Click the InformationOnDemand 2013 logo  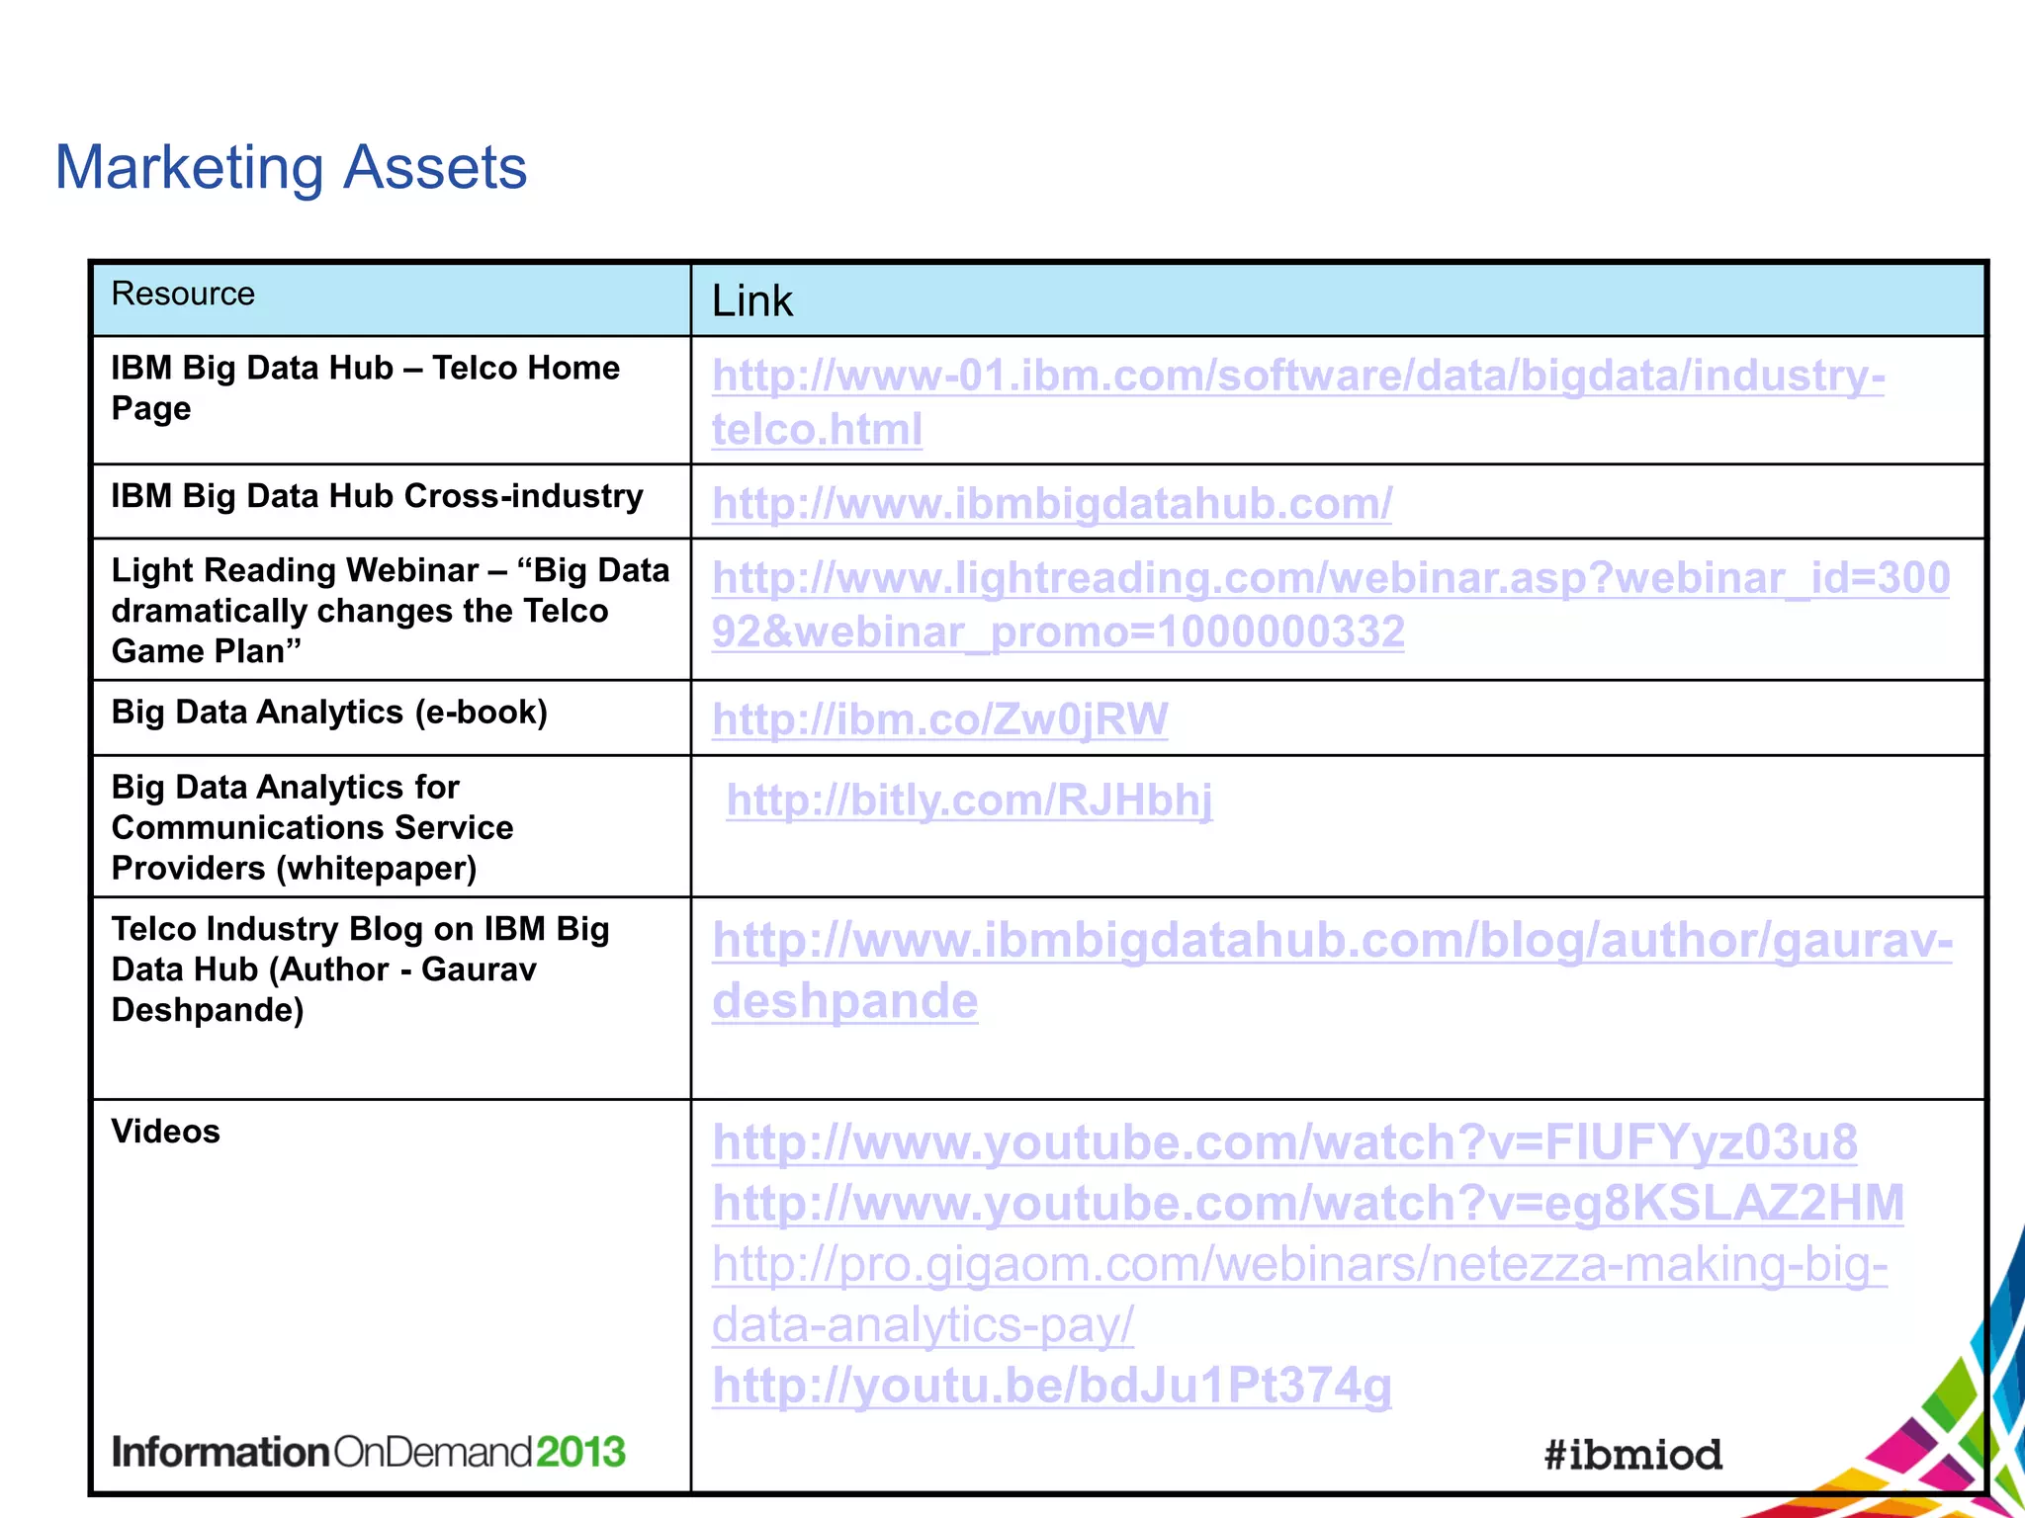(x=369, y=1452)
